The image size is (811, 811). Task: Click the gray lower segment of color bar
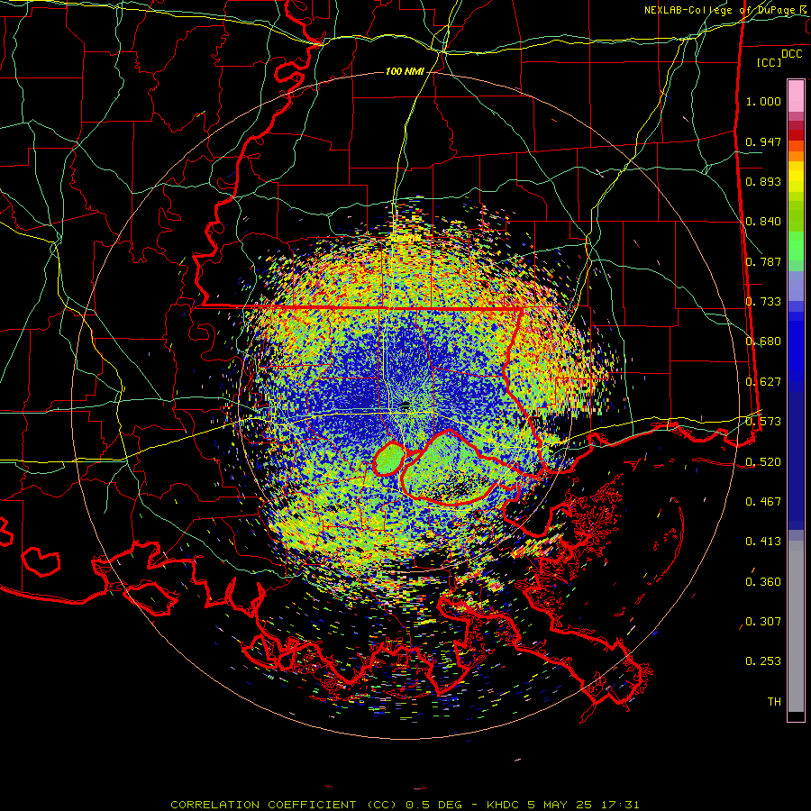[x=796, y=626]
